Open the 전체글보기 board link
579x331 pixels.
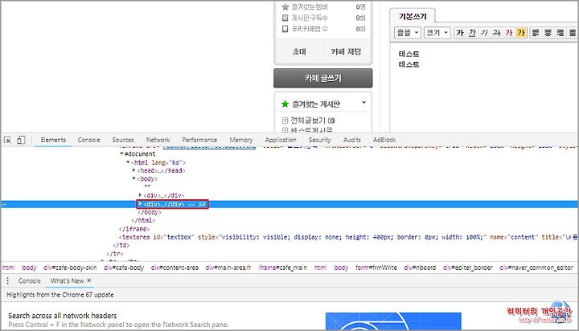pos(312,121)
